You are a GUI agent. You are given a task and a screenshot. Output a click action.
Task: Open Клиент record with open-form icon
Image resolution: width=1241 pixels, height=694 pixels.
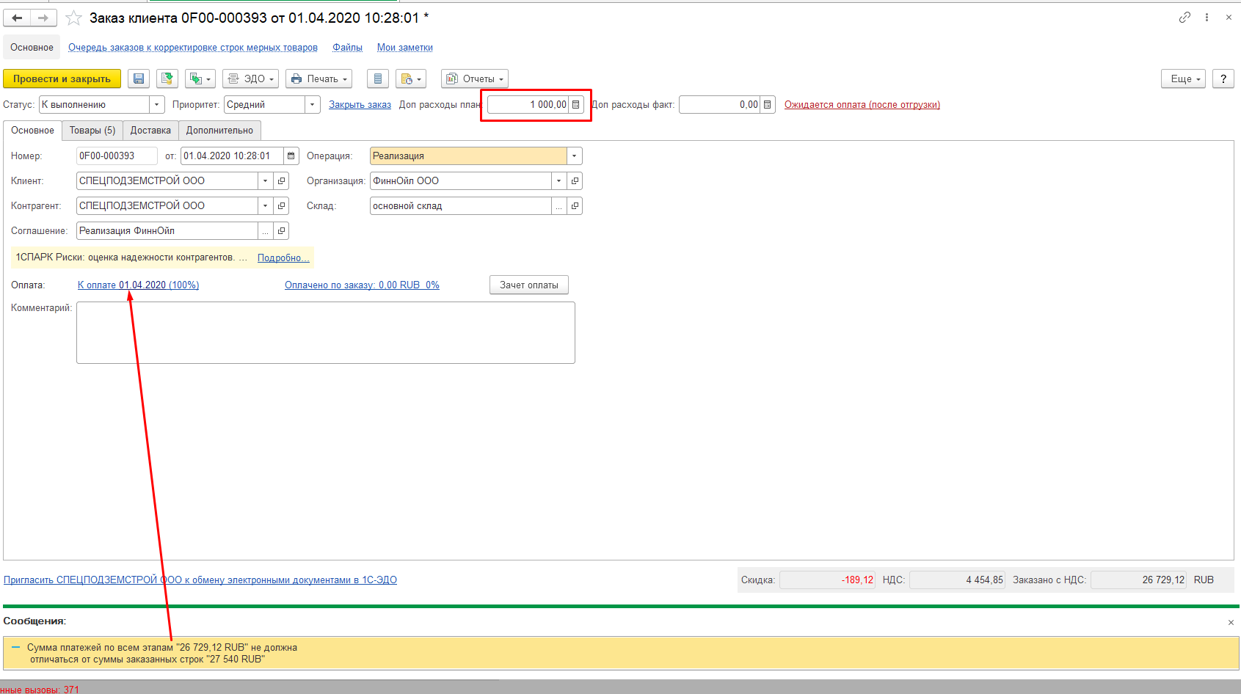281,181
